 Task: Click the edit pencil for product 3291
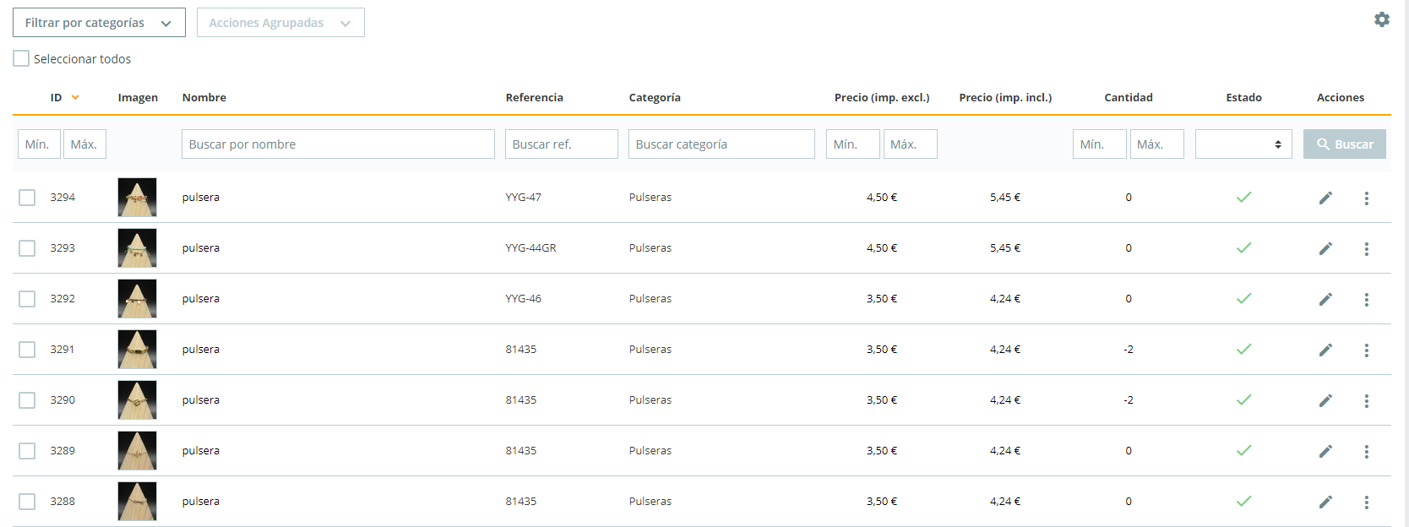point(1325,350)
